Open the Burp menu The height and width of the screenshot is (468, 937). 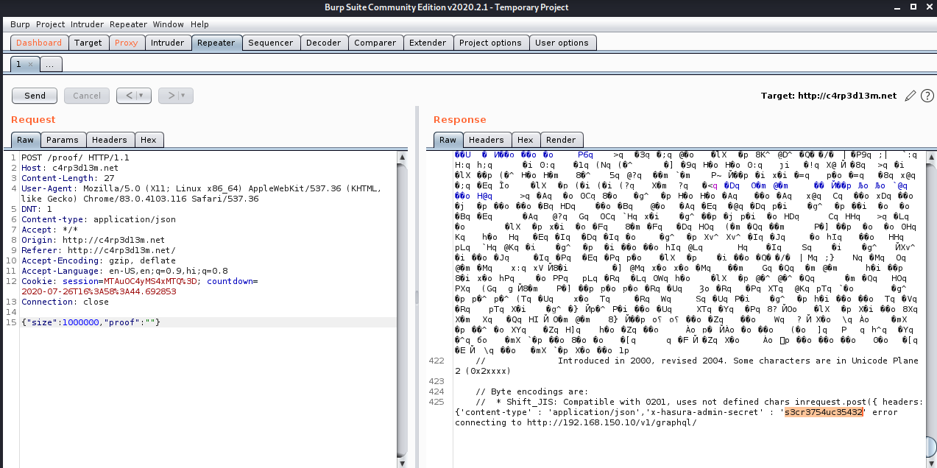[x=20, y=24]
